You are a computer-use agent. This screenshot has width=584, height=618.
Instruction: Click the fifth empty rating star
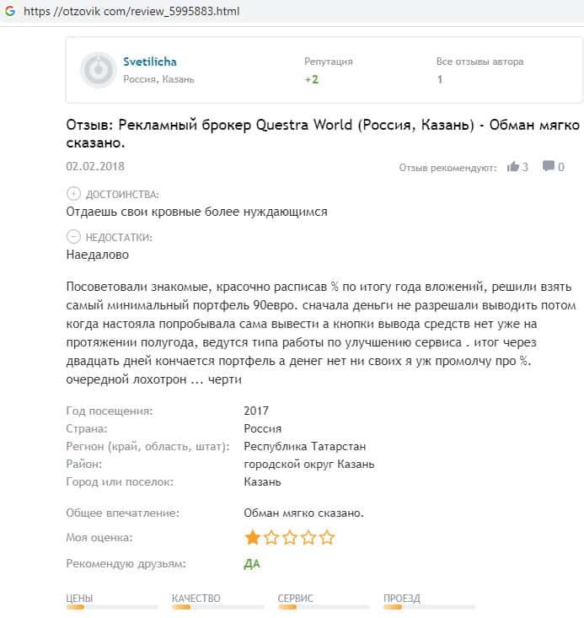[327, 537]
